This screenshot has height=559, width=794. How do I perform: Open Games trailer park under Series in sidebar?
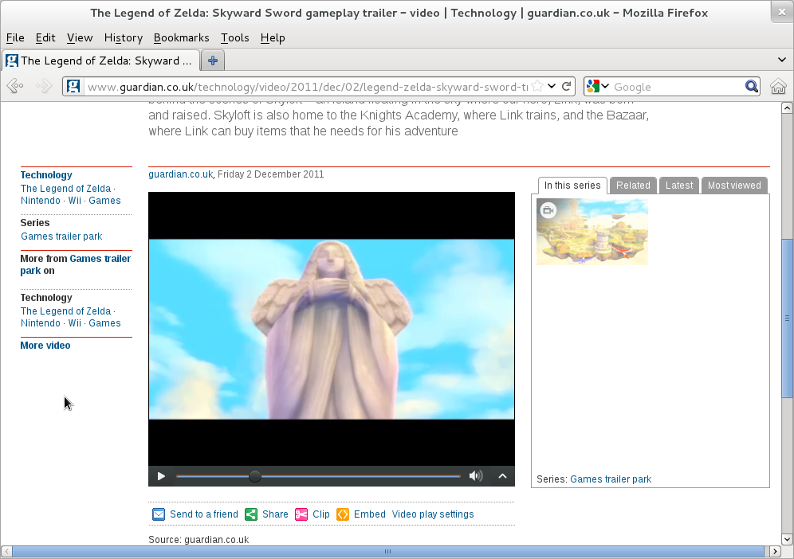tap(61, 236)
